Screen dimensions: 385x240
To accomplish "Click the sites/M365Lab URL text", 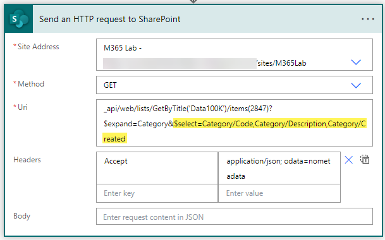I will click(x=281, y=63).
